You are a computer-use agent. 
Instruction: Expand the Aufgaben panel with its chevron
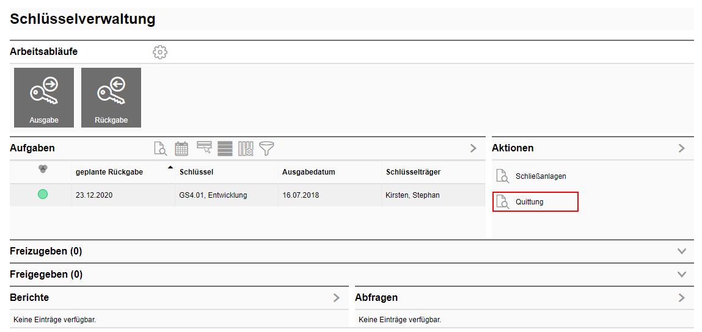pyautogui.click(x=473, y=148)
